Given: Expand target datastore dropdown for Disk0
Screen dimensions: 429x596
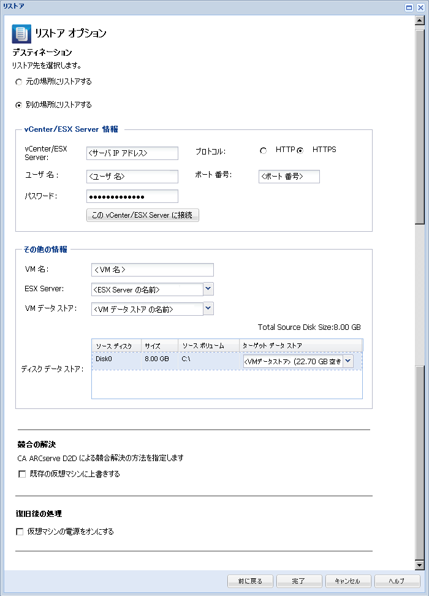Looking at the screenshot, I should coord(348,361).
